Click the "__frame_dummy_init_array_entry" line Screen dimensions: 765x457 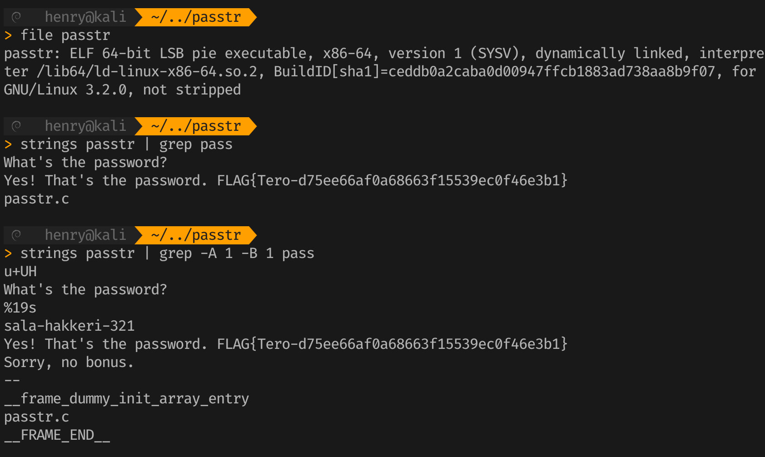[126, 398]
